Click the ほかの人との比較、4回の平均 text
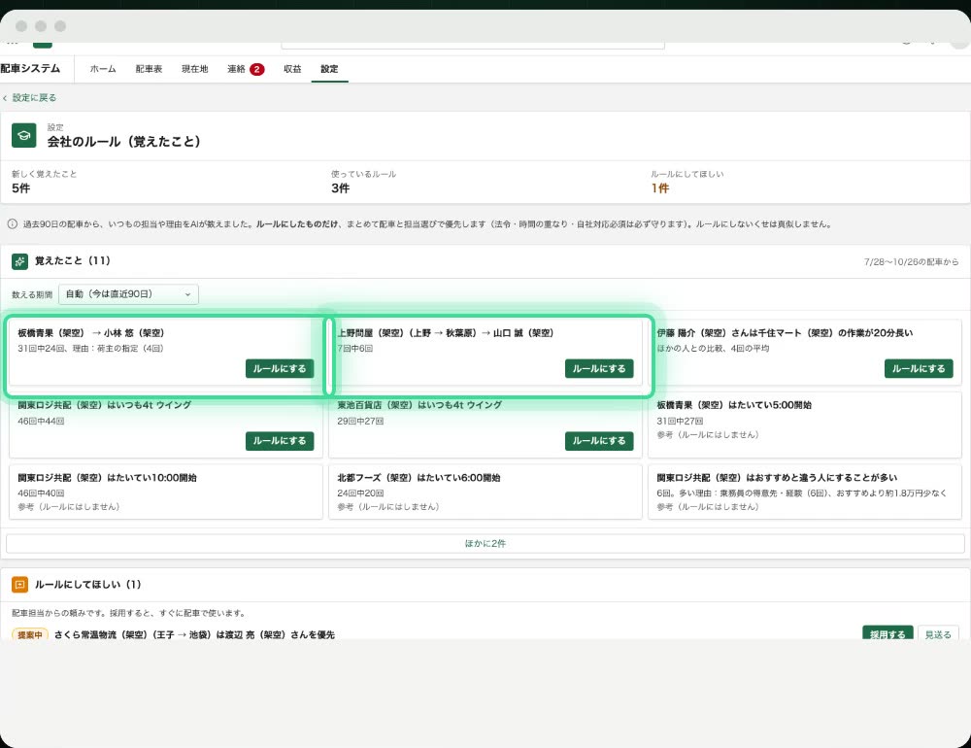This screenshot has width=971, height=748. click(713, 349)
